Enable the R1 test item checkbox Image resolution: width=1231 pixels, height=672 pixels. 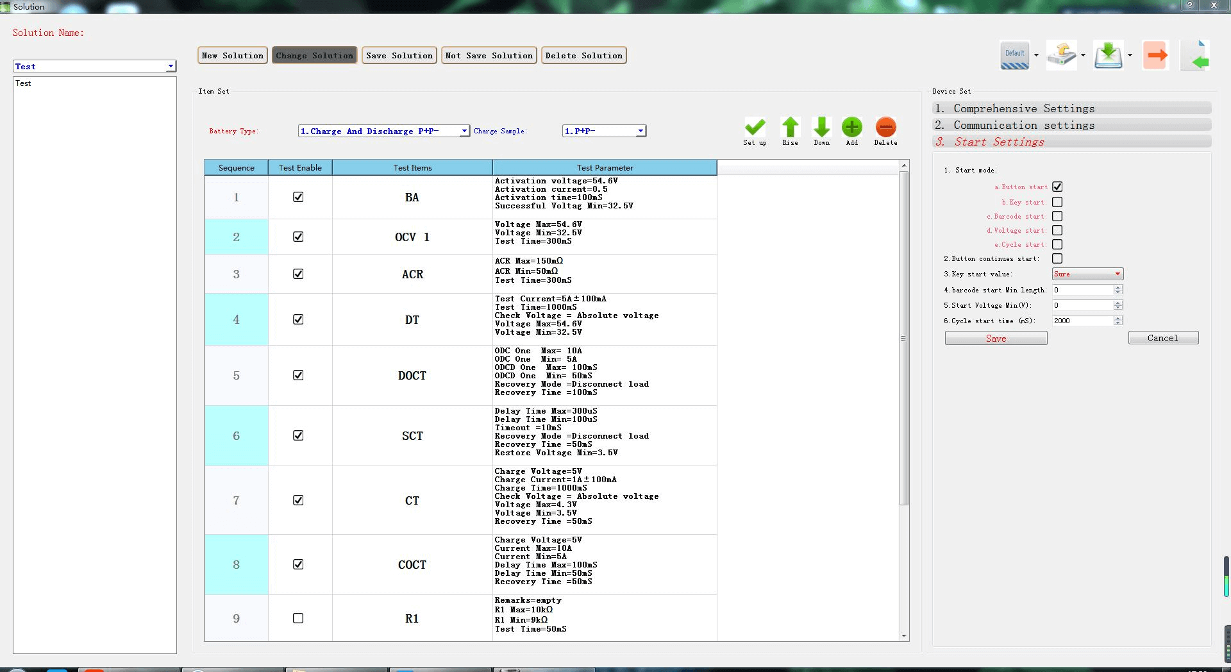[x=298, y=618]
